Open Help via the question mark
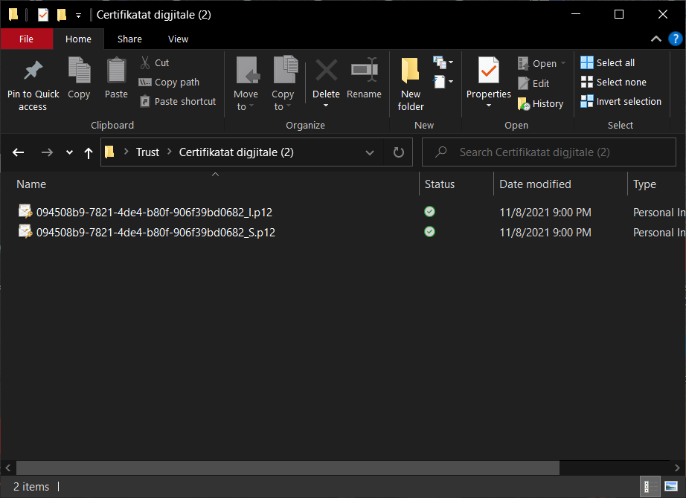Viewport: 686px width, 498px height. coord(675,39)
